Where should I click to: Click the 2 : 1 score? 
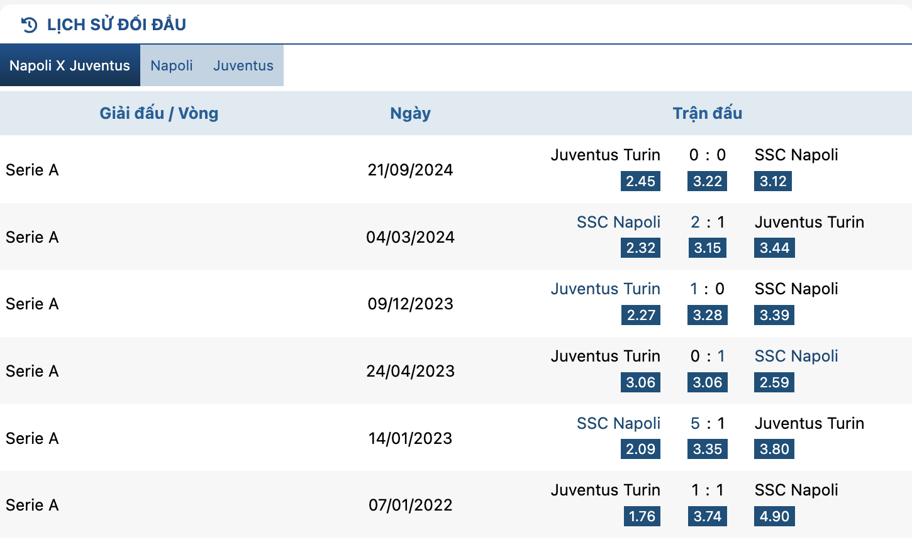point(708,222)
